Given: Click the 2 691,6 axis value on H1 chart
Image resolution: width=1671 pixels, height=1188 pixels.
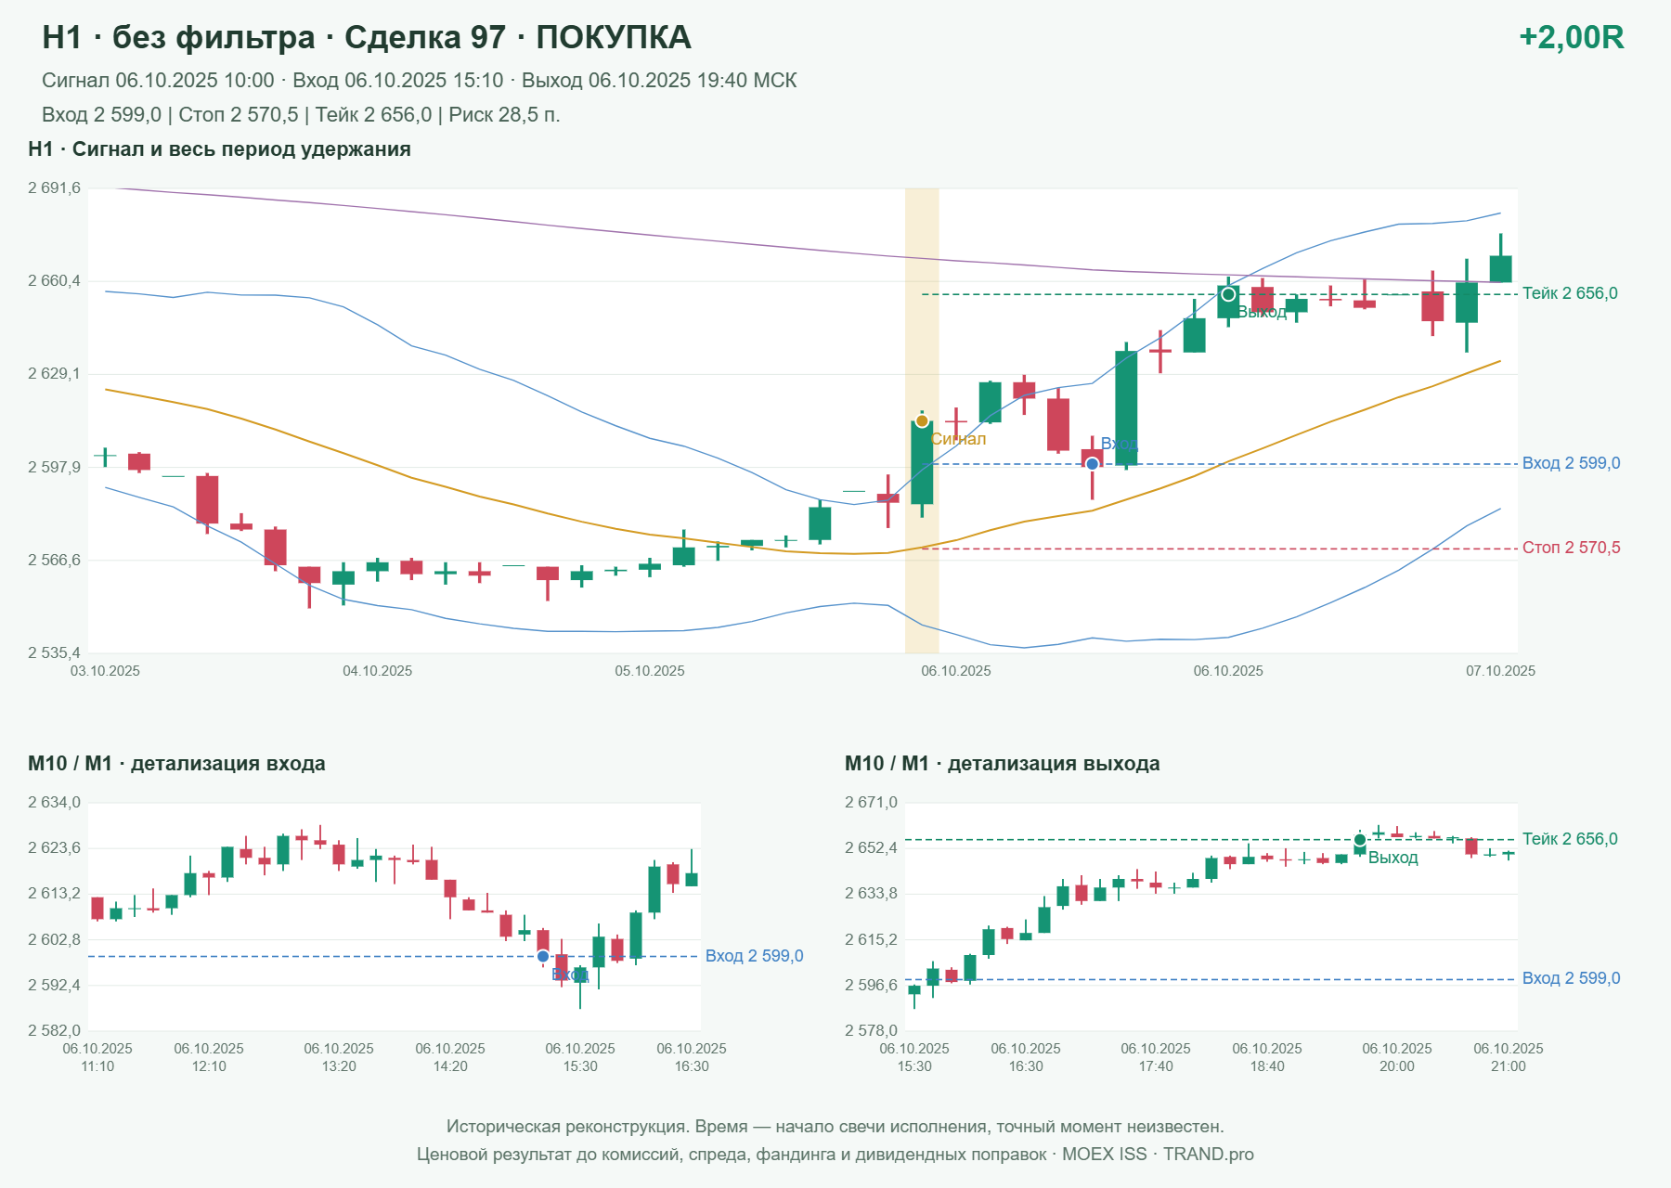Looking at the screenshot, I should point(55,188).
